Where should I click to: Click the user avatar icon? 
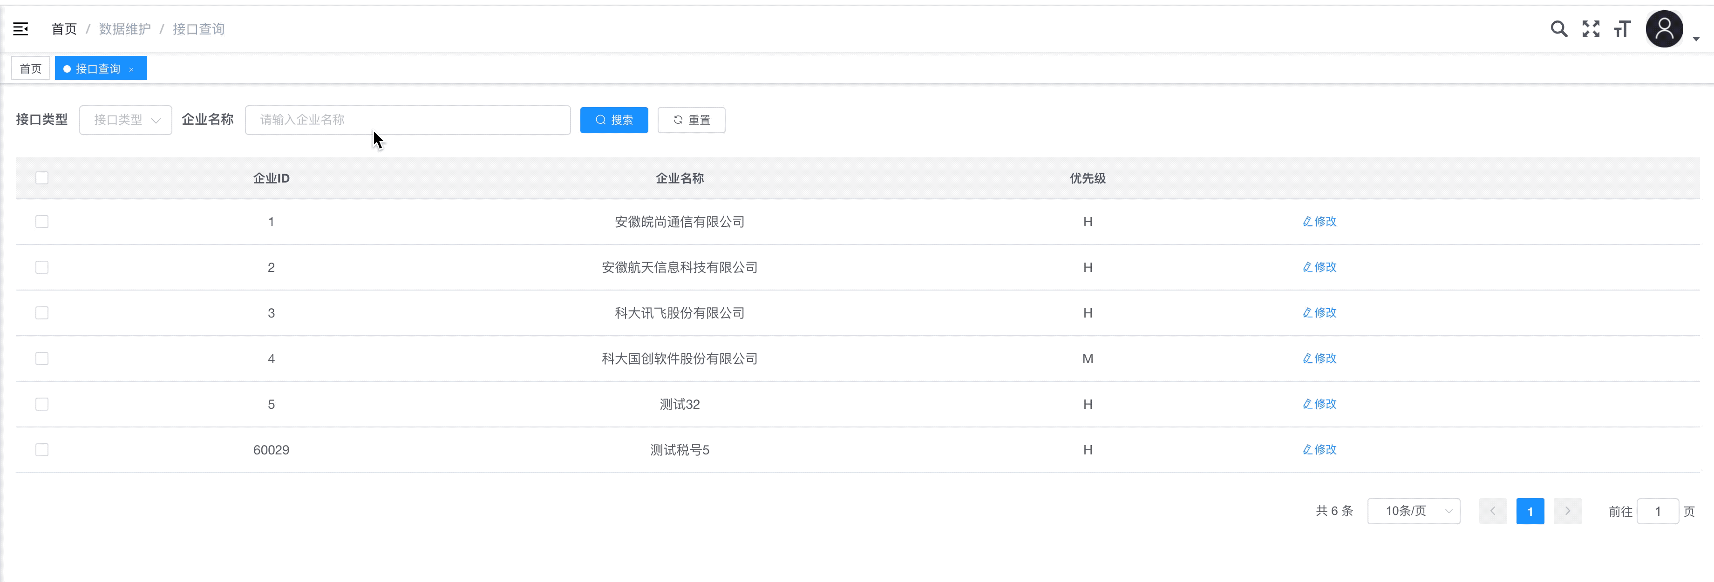coord(1664,28)
